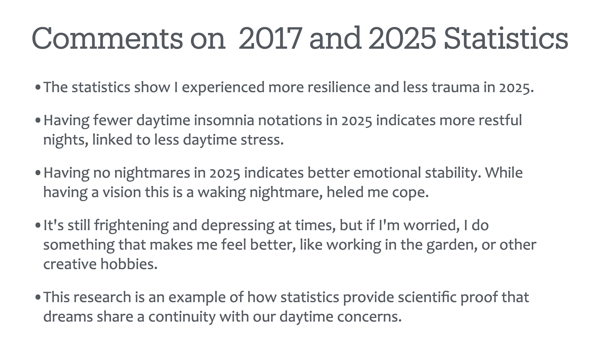
Task: Click the bullet dot before "The statistics show"
Action: pyautogui.click(x=38, y=88)
